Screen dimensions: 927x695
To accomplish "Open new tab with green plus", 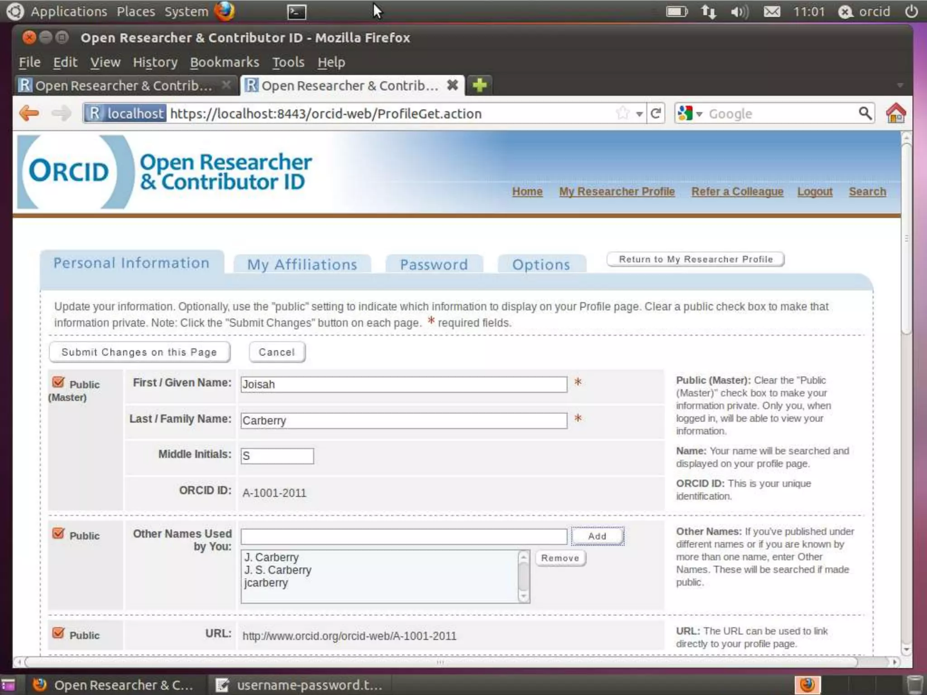I will (x=479, y=85).
